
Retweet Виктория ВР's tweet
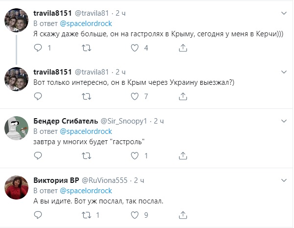coord(87,215)
